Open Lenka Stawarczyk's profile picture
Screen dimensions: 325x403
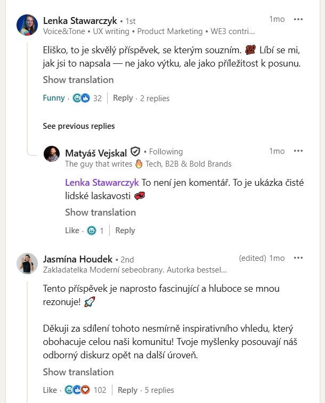click(x=27, y=25)
